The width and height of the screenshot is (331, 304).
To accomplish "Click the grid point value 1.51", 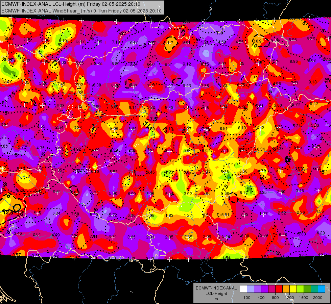I will pos(226,258).
